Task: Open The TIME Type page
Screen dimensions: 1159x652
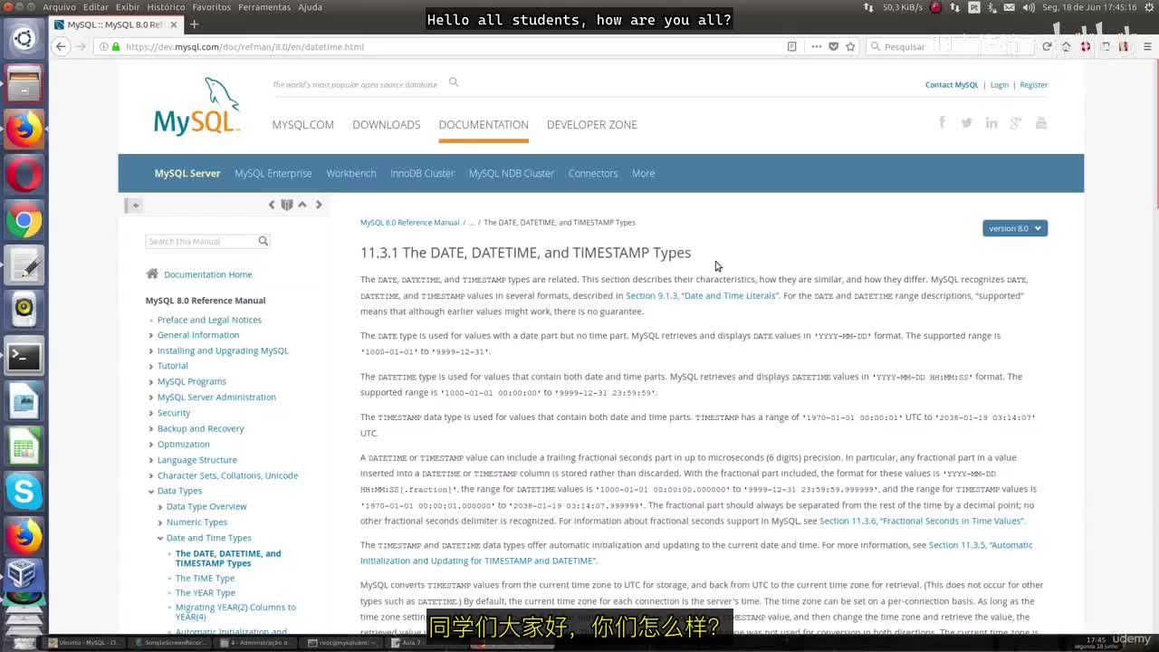Action: (205, 578)
